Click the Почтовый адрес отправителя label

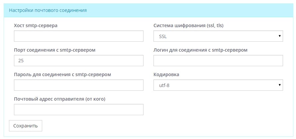click(x=59, y=99)
